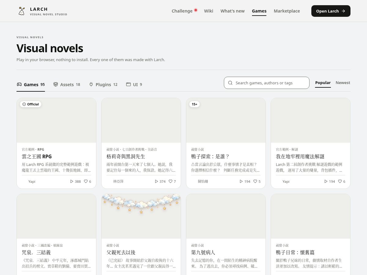Viewport: 367px width, 275px height.
Task: Click author 林亞澤 on 格莉奇 card
Action: (x=118, y=182)
